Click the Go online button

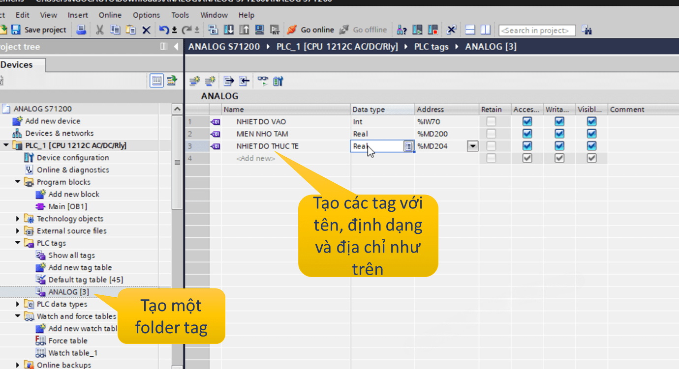[311, 29]
